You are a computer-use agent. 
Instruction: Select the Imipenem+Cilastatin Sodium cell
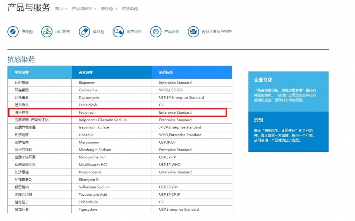112,120
